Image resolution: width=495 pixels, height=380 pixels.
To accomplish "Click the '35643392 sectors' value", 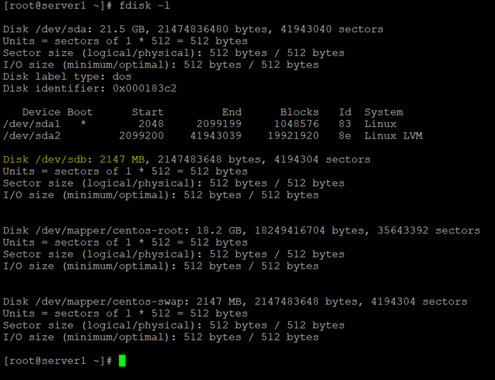I will [429, 230].
